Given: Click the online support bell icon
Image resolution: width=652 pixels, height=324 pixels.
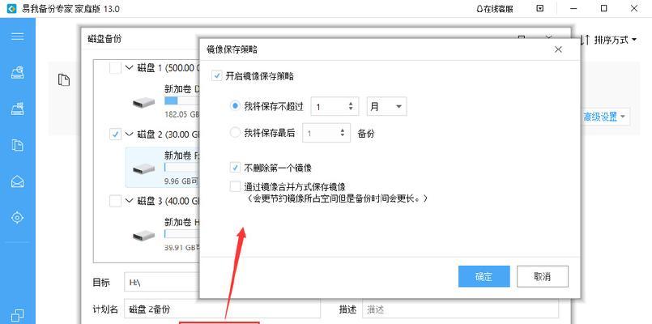Looking at the screenshot, I should coord(479,9).
